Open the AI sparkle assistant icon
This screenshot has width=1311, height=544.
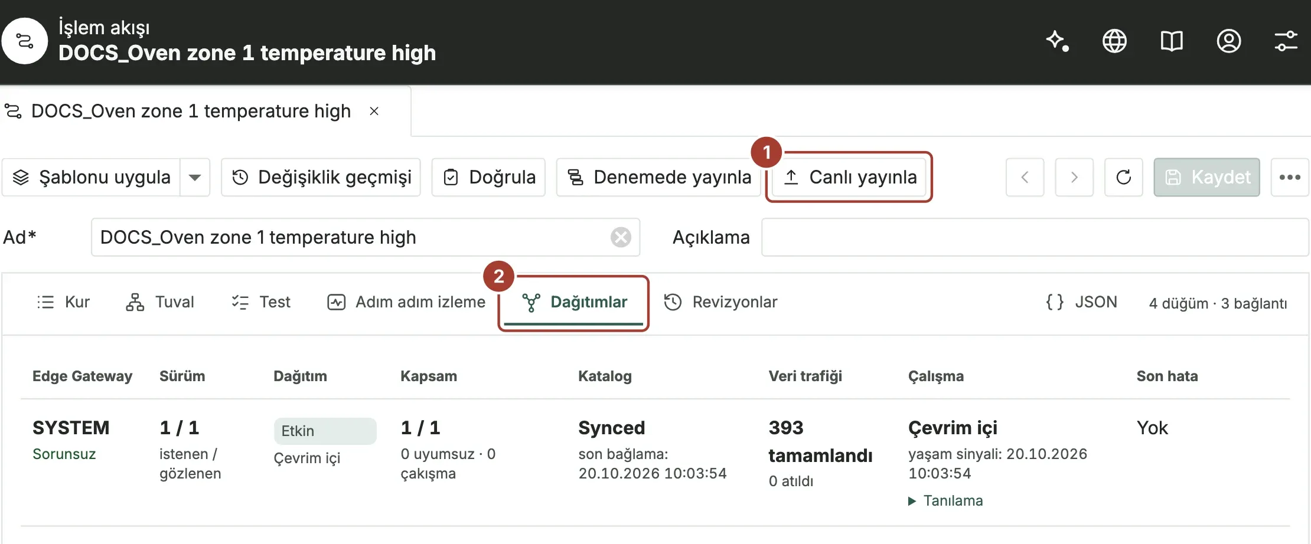pos(1057,41)
